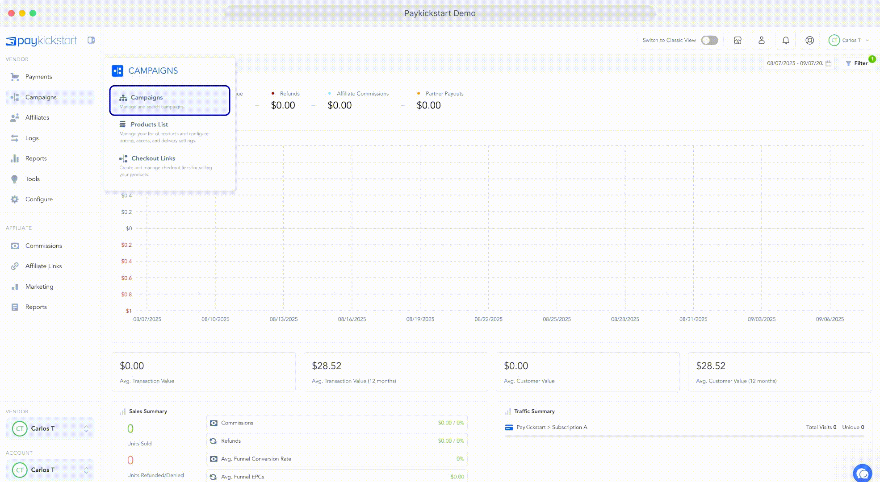The width and height of the screenshot is (880, 482).
Task: Click the calendar icon in date range
Action: point(829,63)
